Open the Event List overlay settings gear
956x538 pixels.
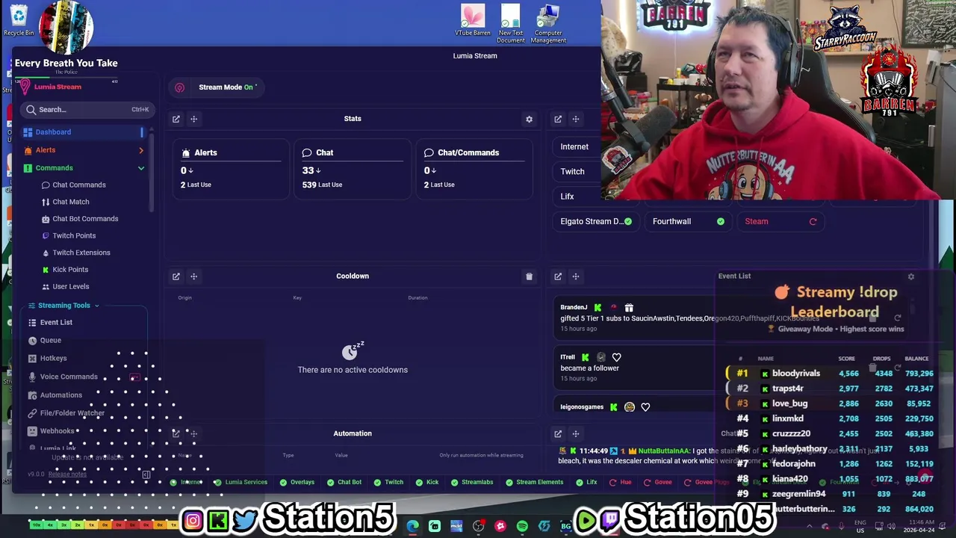coord(910,276)
